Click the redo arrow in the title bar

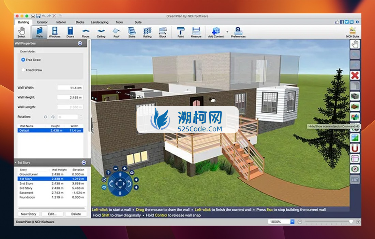pyautogui.click(x=49, y=16)
